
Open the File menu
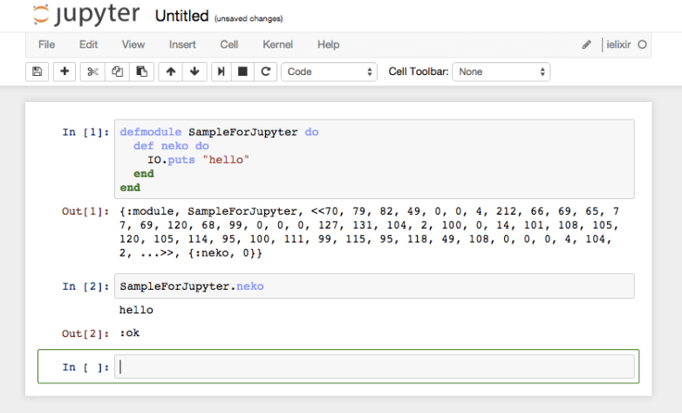[x=46, y=45]
